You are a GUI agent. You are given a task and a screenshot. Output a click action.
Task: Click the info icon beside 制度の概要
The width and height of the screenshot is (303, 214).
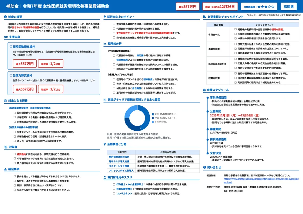[x=6, y=17]
